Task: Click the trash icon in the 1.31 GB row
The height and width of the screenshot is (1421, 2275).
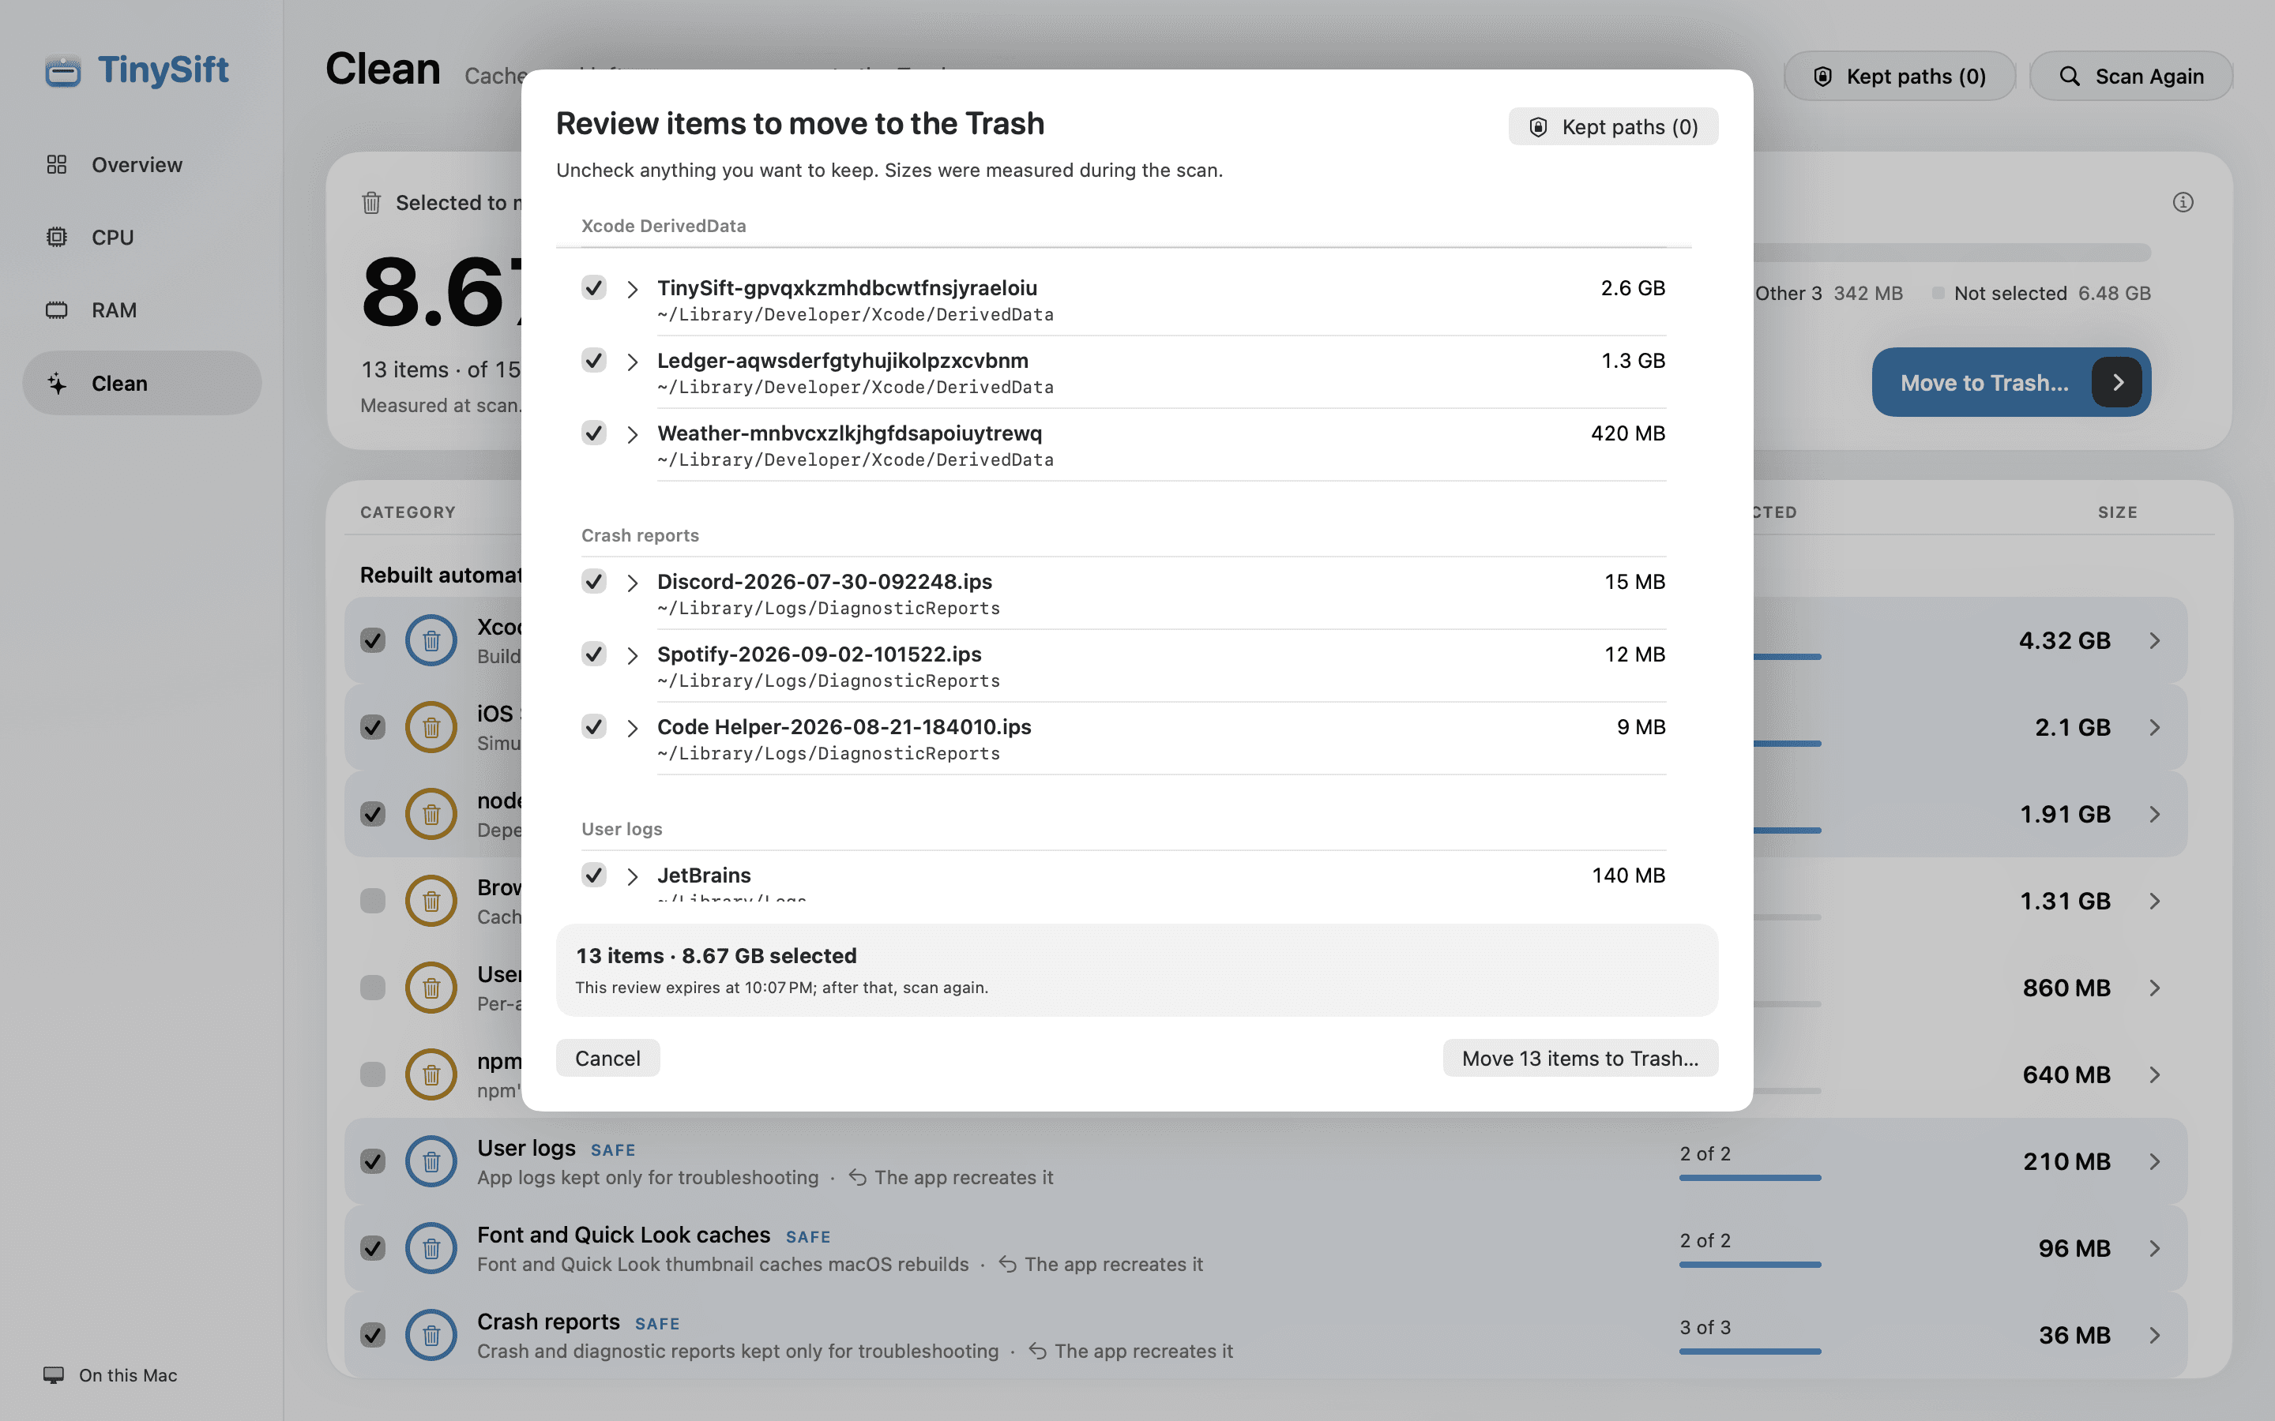Action: point(431,900)
